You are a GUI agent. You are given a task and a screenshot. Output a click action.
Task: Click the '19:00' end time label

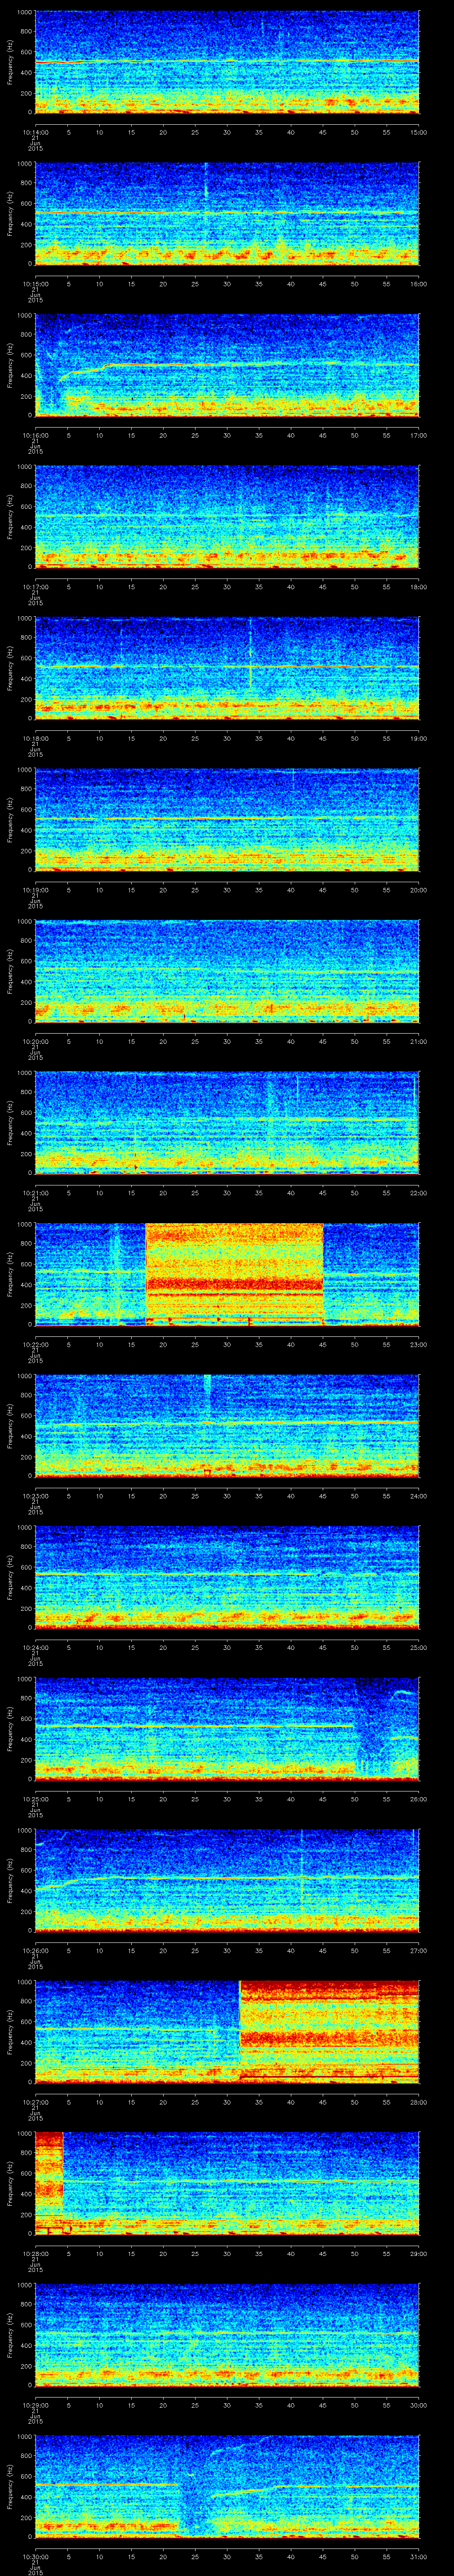click(x=418, y=737)
